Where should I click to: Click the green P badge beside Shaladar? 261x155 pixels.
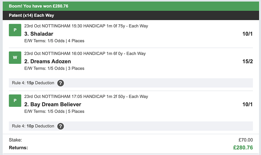15,30
